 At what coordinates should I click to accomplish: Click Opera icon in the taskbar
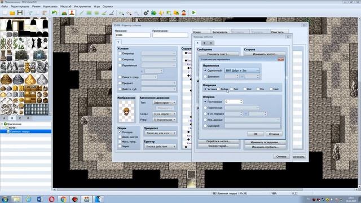[x=51, y=199]
